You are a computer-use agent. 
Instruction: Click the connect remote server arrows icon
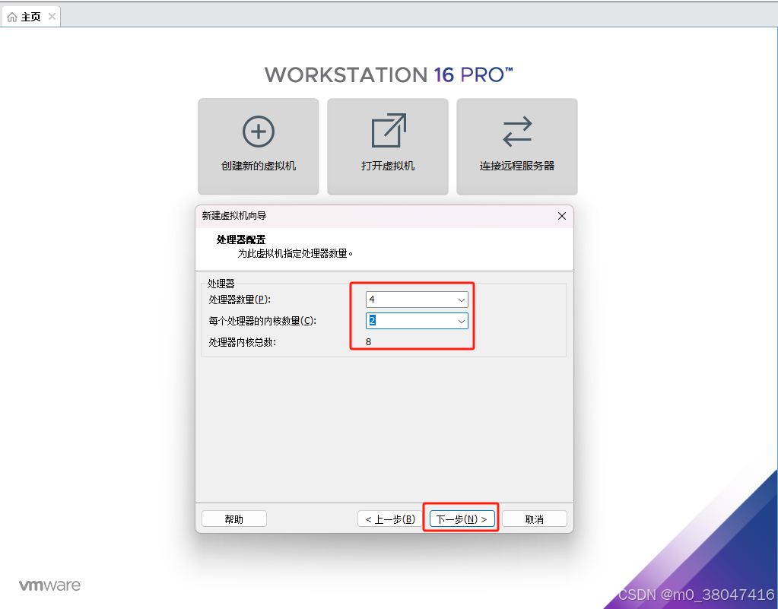517,132
